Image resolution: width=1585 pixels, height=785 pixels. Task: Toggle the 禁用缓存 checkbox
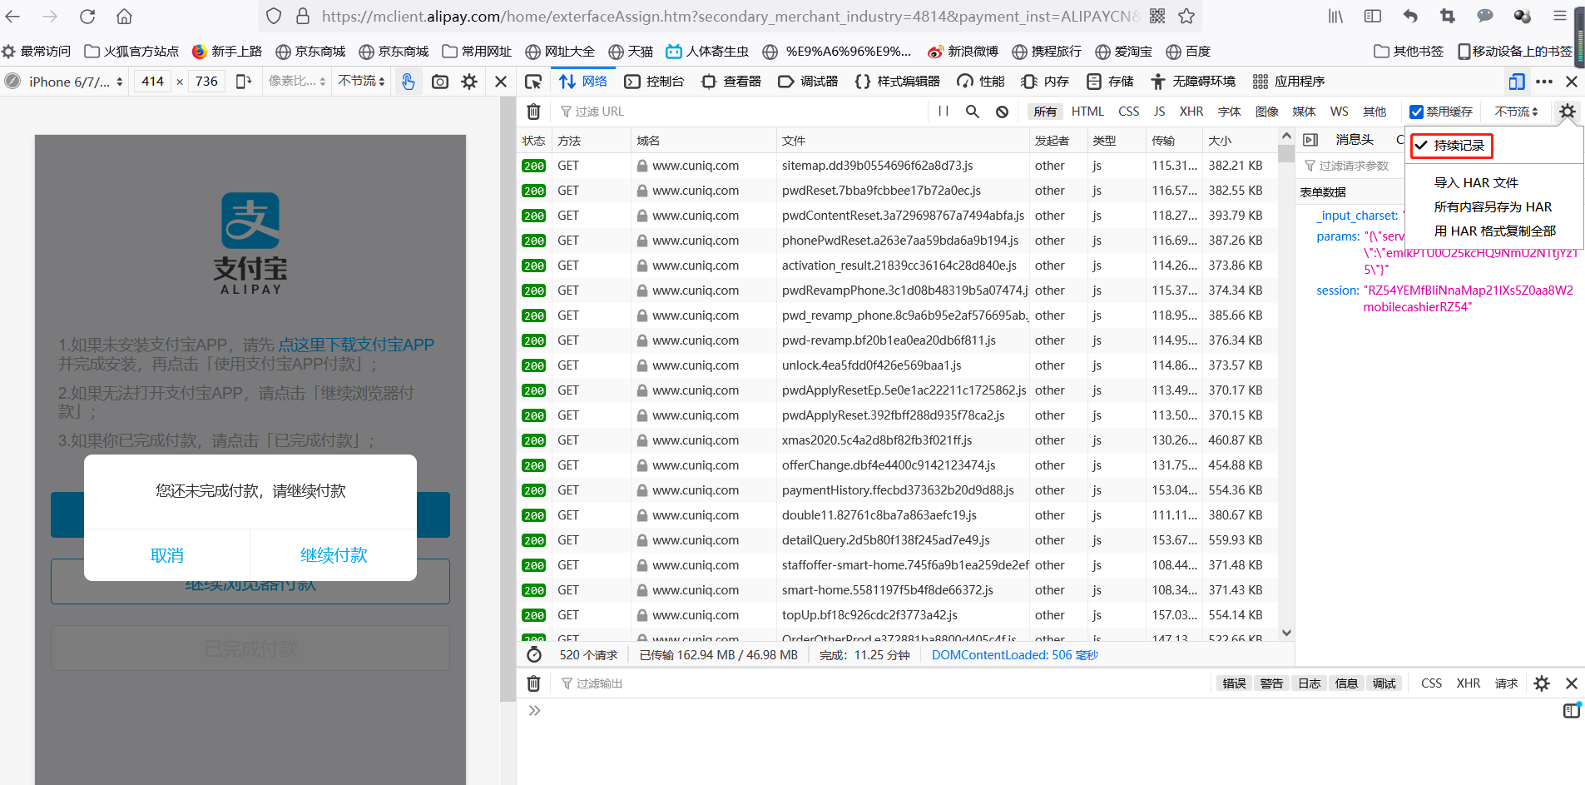(1416, 112)
